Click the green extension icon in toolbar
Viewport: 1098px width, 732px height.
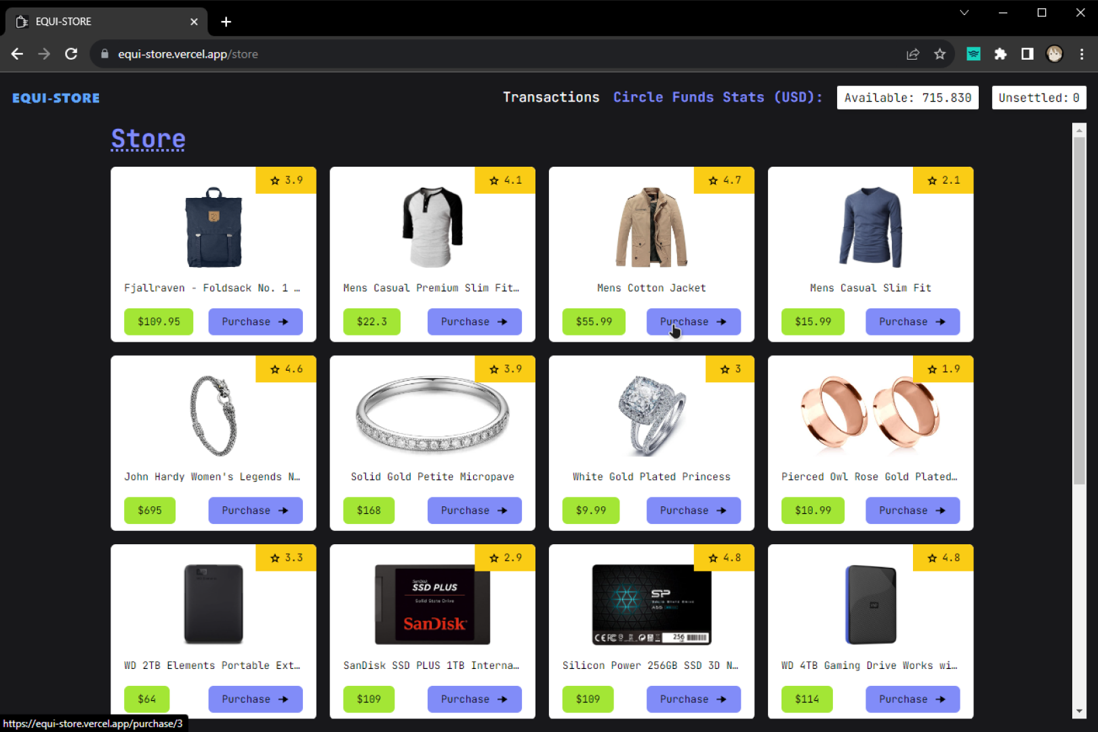click(973, 54)
